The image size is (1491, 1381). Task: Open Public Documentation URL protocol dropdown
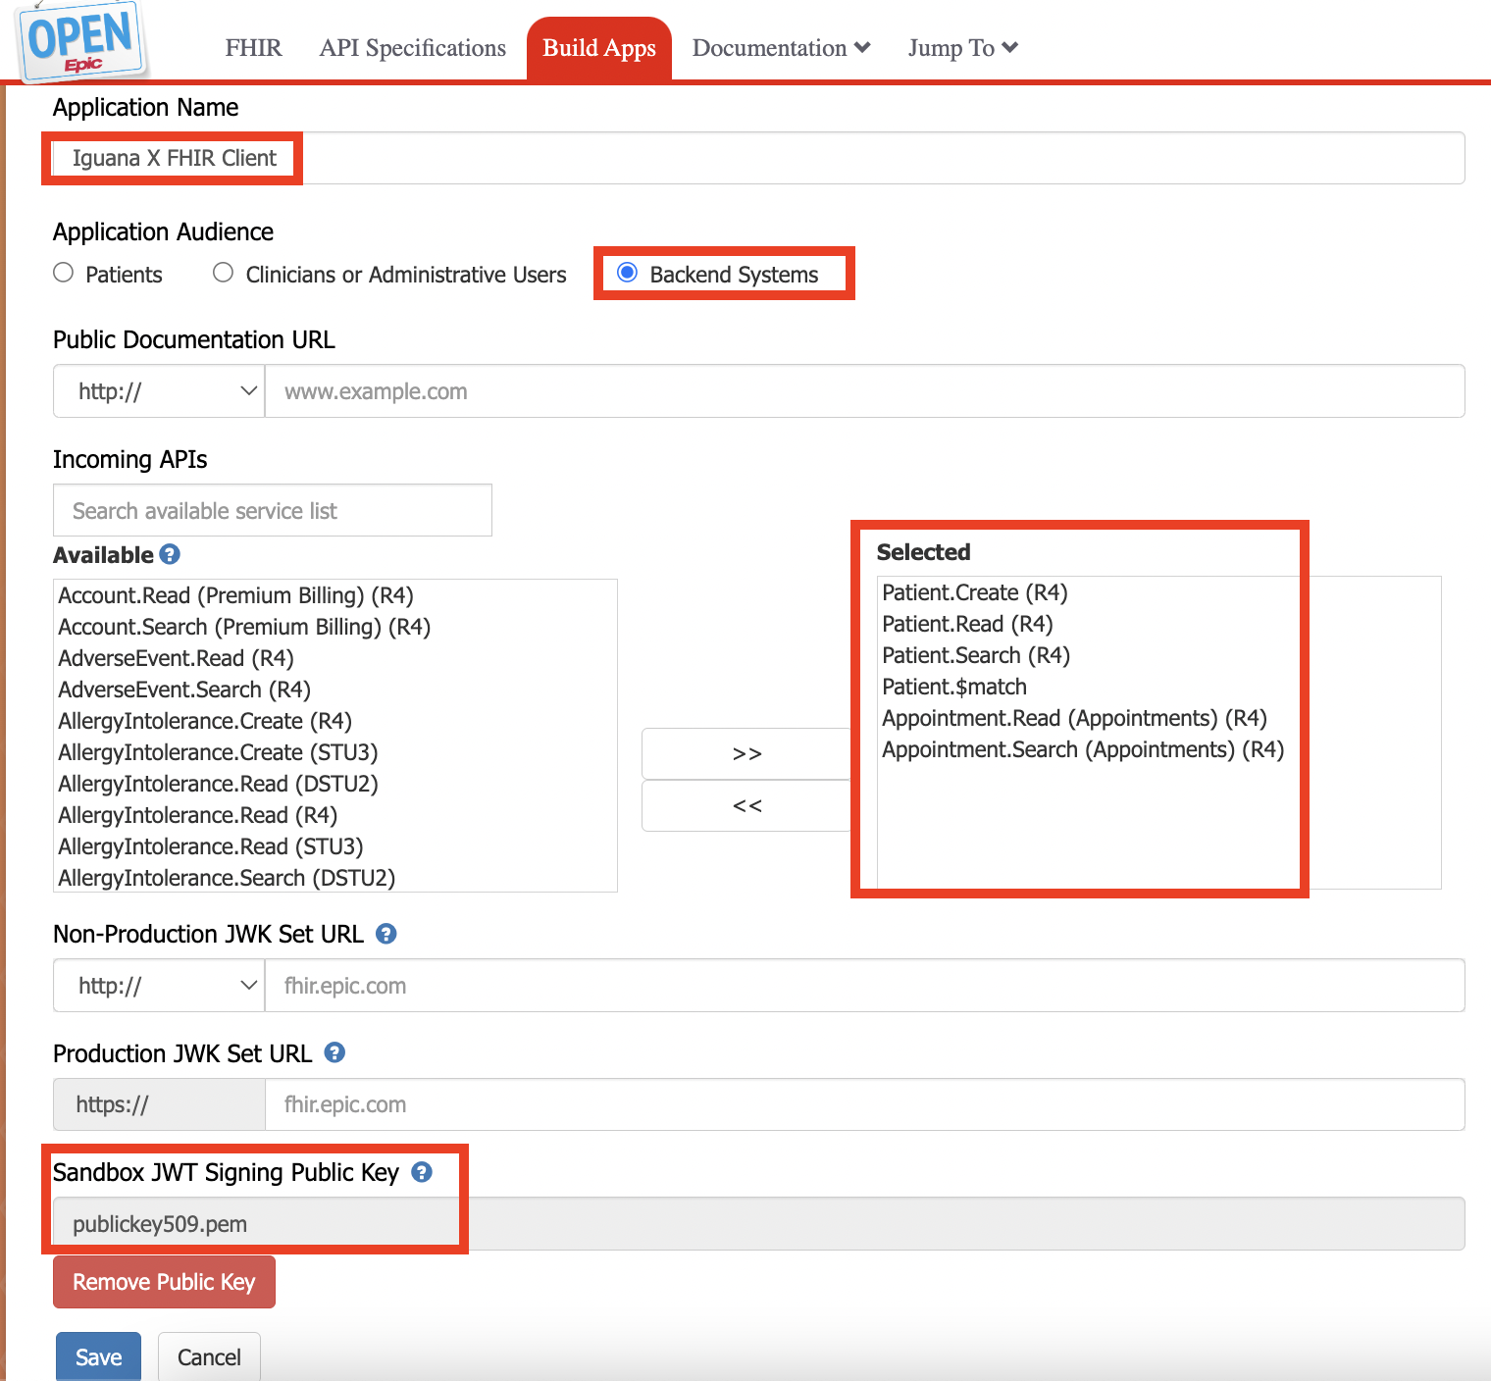coord(159,391)
